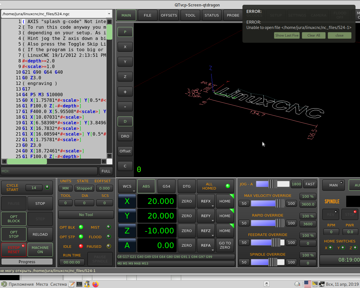This screenshot has height=288, width=360.
Task: Click the FULL button beside MDI
Action: pyautogui.click(x=106, y=171)
